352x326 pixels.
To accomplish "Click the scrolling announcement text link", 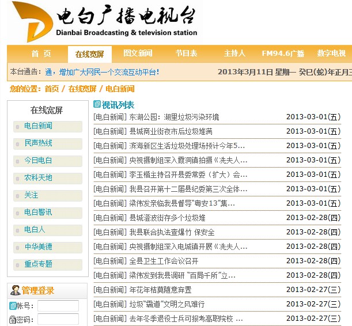I will 102,73.
